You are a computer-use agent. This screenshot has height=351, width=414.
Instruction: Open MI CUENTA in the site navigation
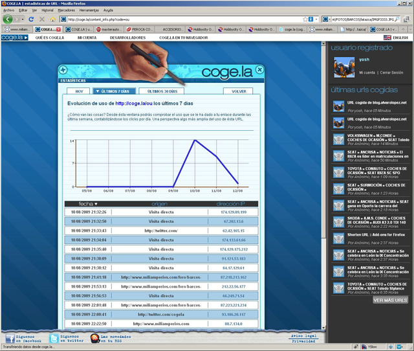tap(87, 38)
